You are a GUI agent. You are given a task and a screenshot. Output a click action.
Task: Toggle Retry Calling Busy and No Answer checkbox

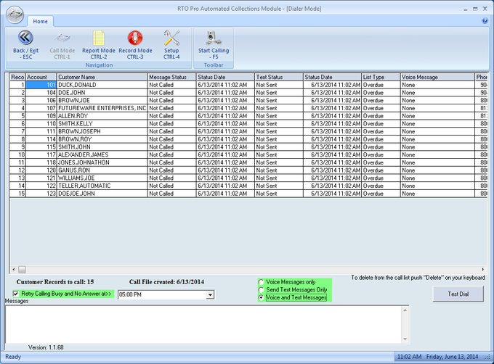point(16,294)
